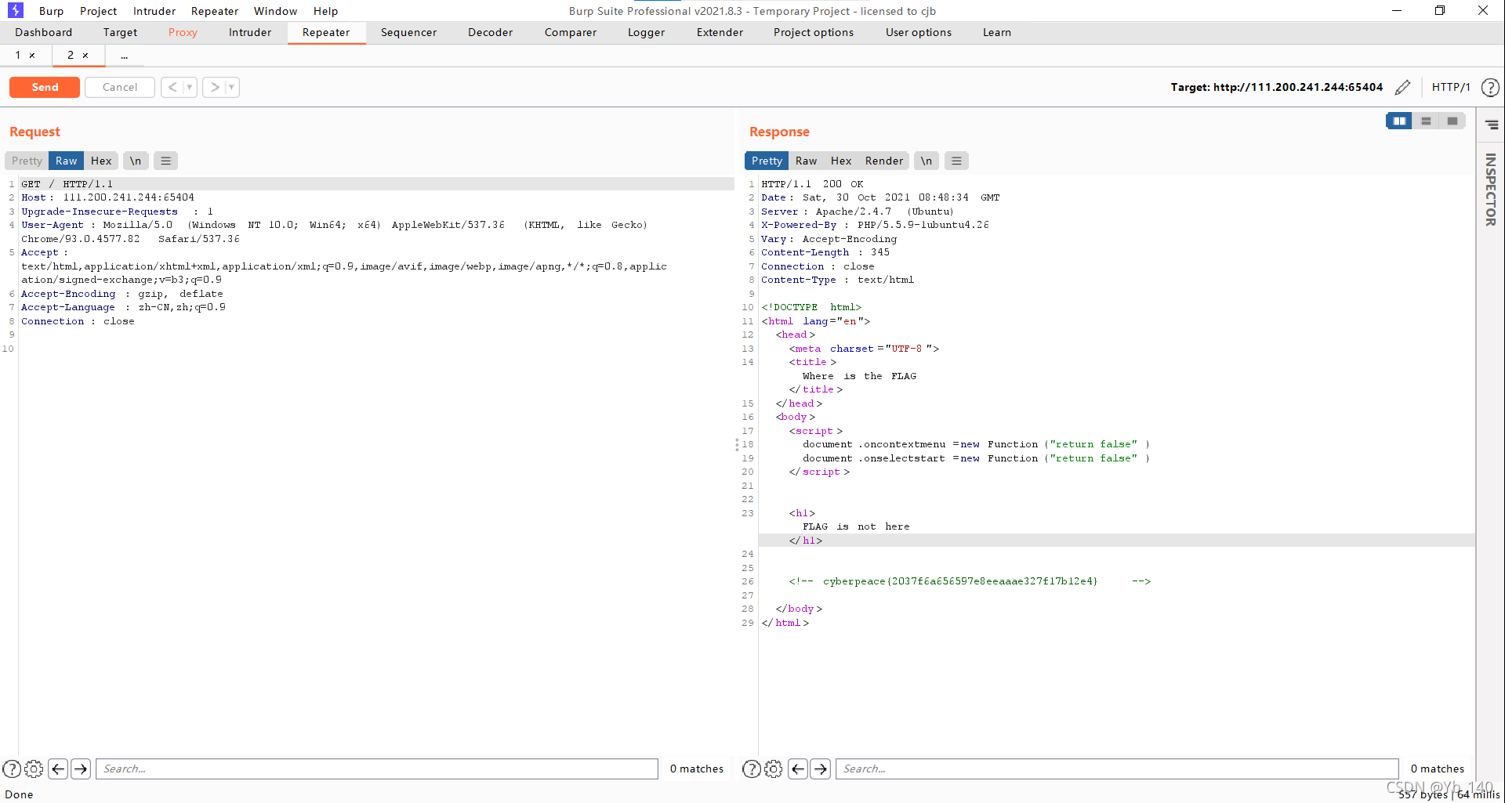The width and height of the screenshot is (1505, 803).
Task: Select Repeater sub-tab 1
Action: click(18, 56)
